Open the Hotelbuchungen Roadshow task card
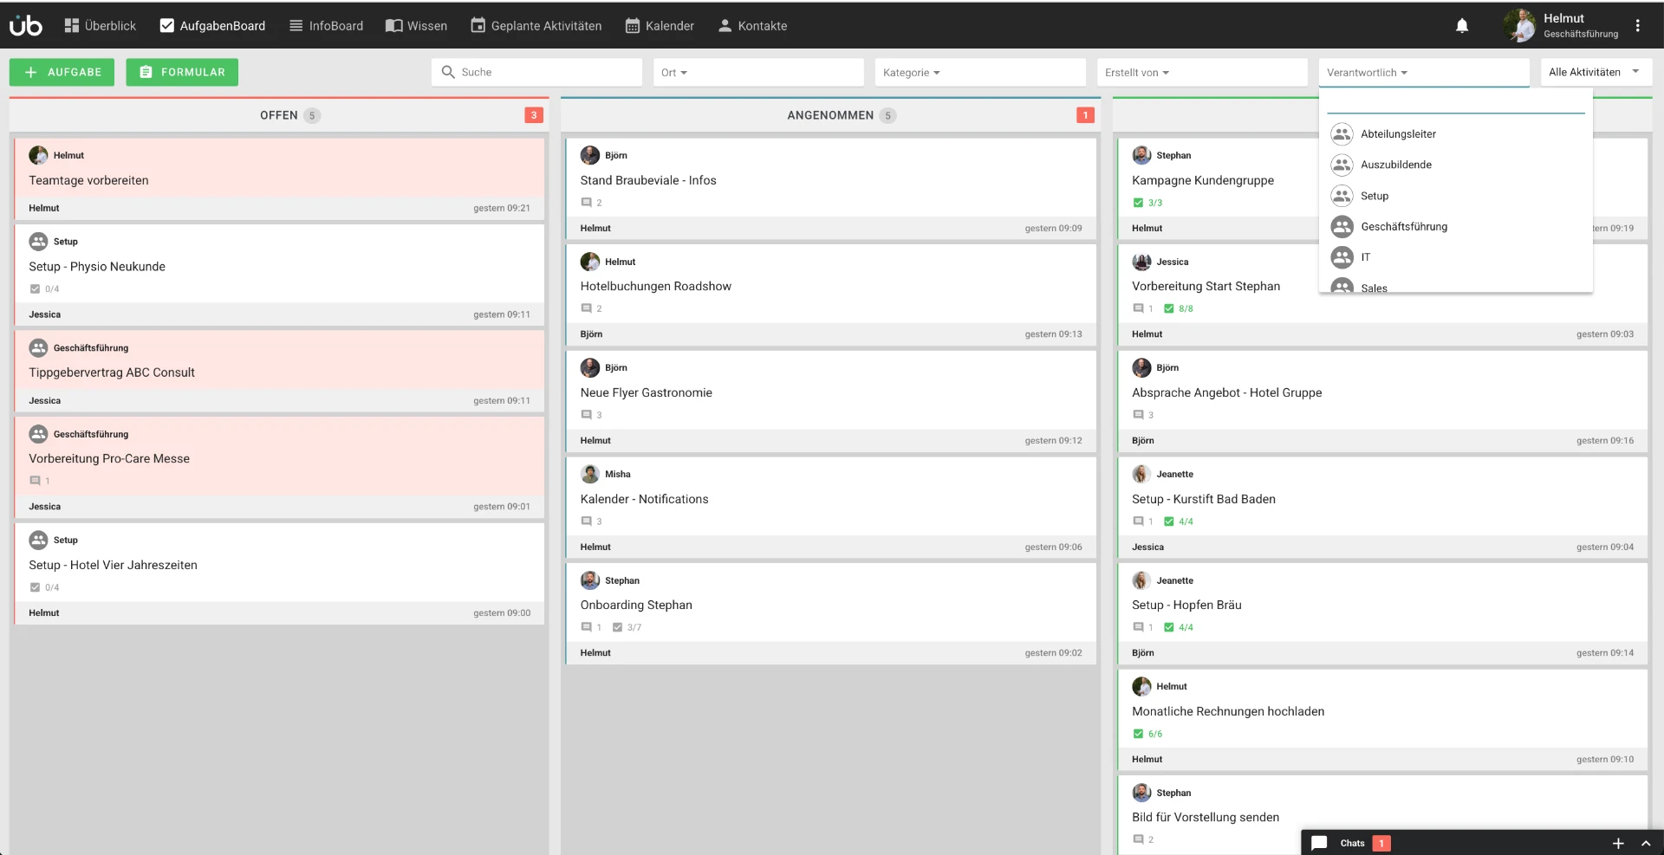This screenshot has height=855, width=1664. pyautogui.click(x=830, y=295)
